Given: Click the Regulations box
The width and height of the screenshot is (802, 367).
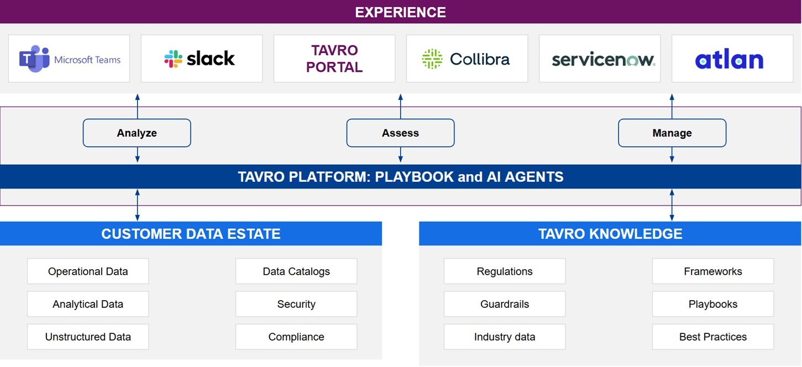Looking at the screenshot, I should pos(505,271).
